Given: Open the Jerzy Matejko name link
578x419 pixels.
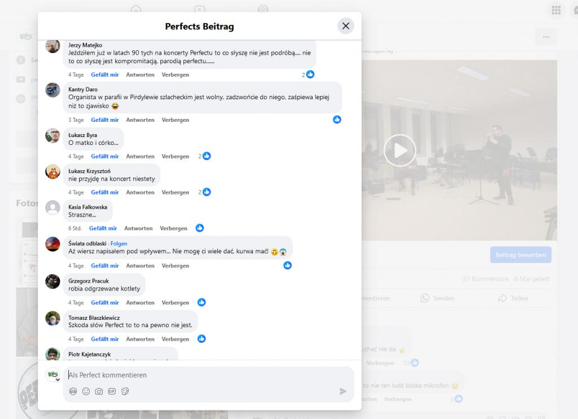Looking at the screenshot, I should (85, 45).
